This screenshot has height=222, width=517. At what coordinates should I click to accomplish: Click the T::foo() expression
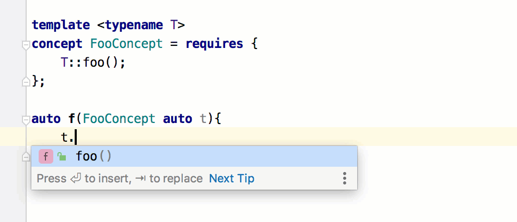coord(93,63)
